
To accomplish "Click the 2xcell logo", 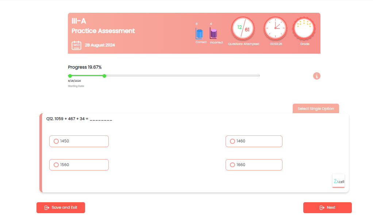I will pyautogui.click(x=339, y=181).
